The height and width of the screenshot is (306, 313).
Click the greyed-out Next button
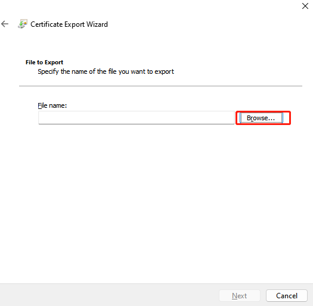click(x=240, y=296)
